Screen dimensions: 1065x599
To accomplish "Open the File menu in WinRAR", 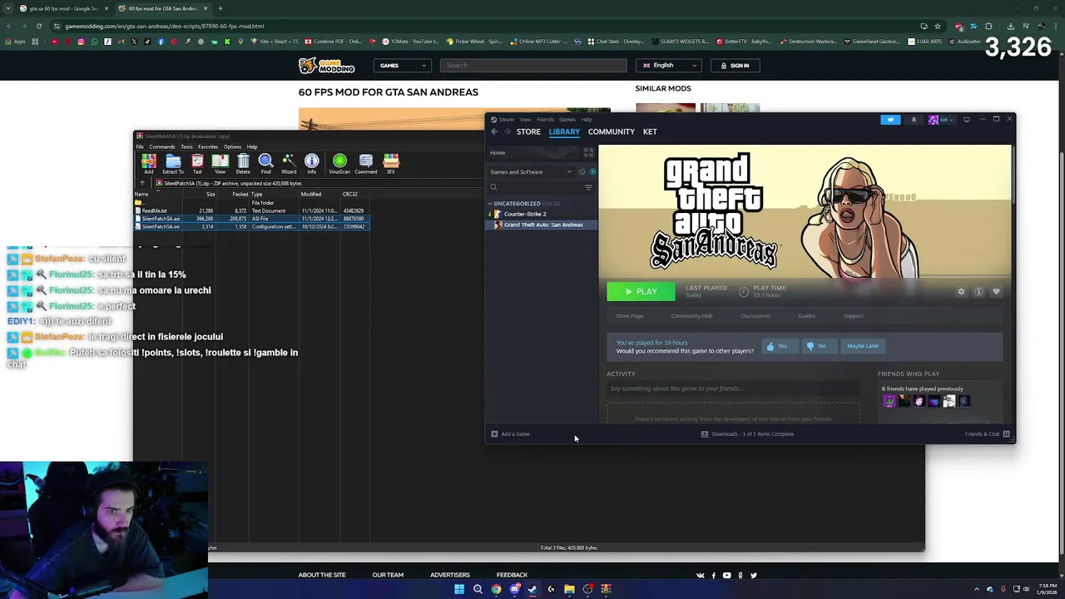I will point(140,146).
